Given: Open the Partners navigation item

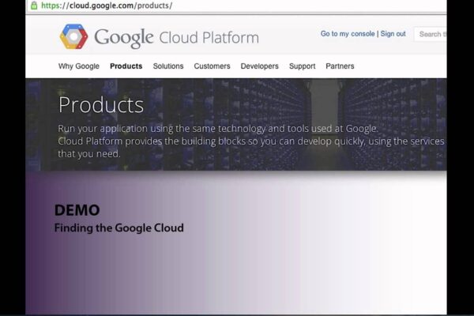Looking at the screenshot, I should [x=340, y=66].
